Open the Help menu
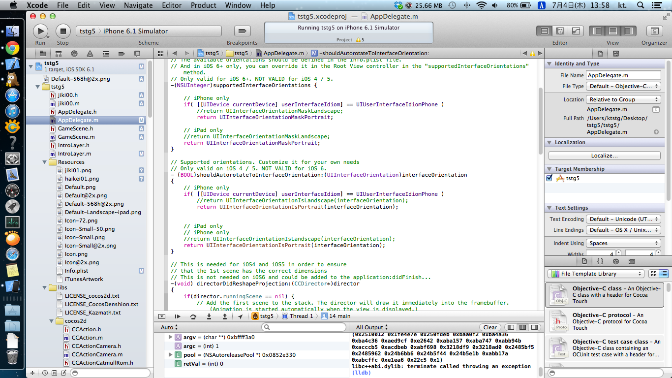The image size is (672, 378). (x=268, y=5)
